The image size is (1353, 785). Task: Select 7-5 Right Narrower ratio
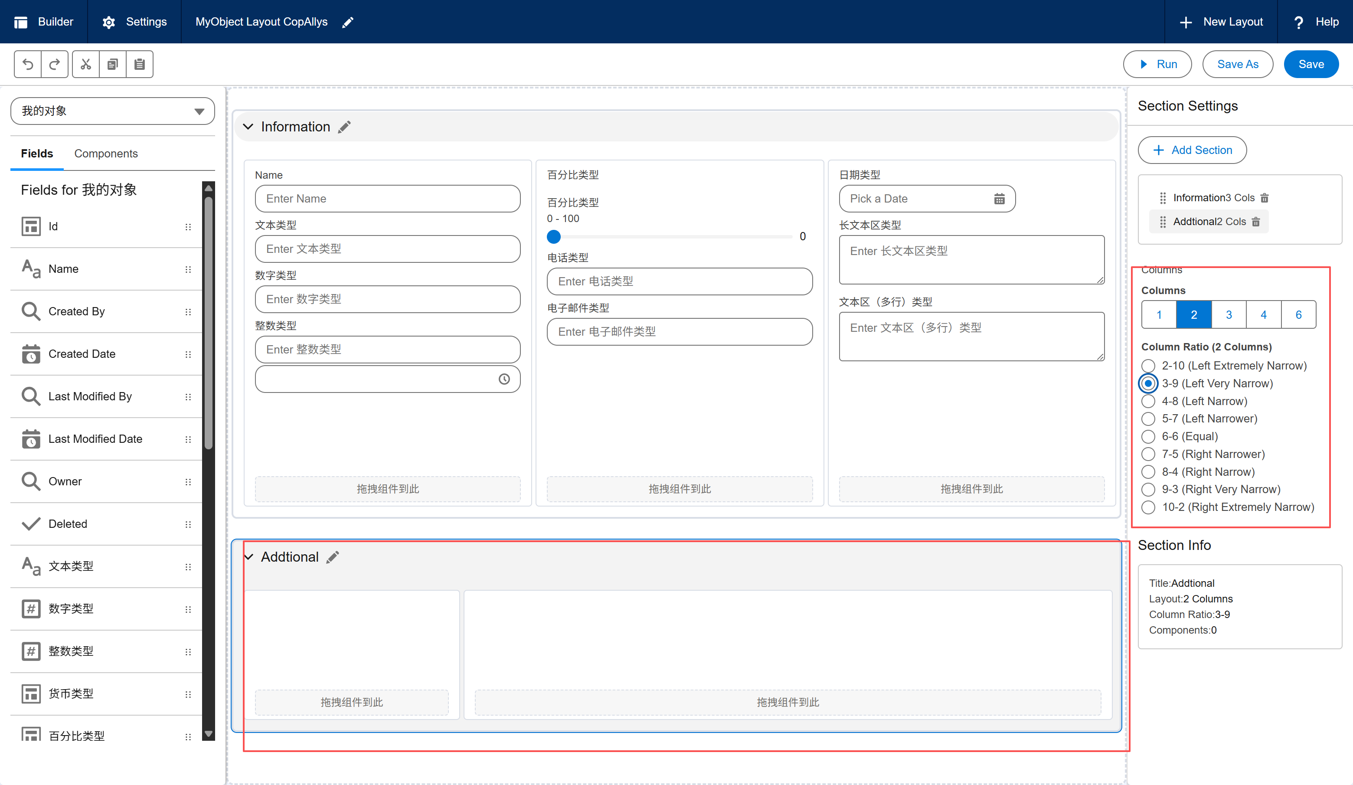click(x=1148, y=454)
